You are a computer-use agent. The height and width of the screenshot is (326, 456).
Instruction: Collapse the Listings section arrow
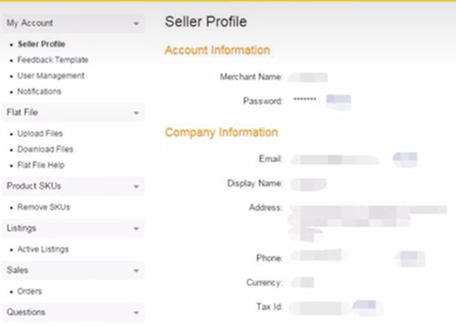pos(136,229)
